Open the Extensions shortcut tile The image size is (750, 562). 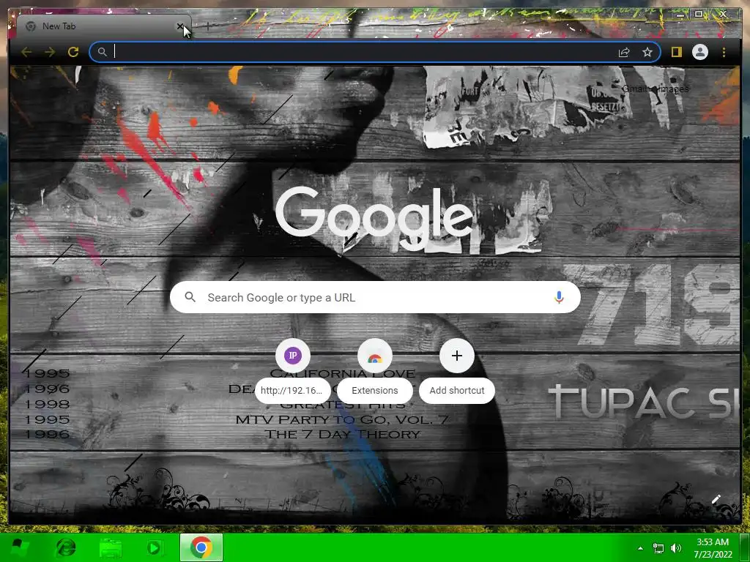[374, 371]
